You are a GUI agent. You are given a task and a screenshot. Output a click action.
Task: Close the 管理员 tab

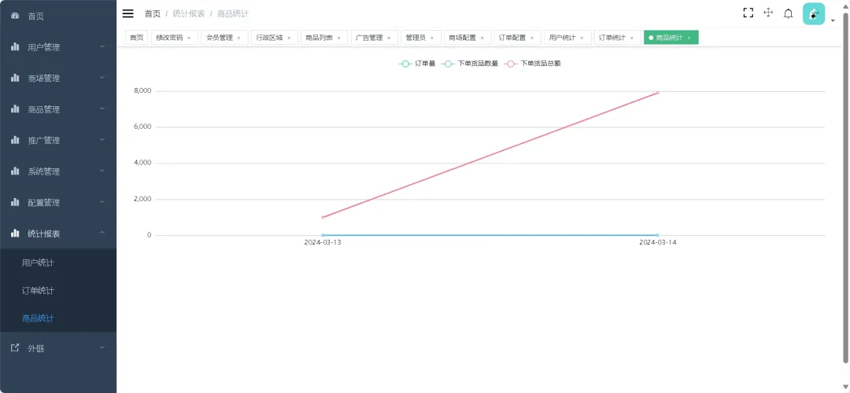coord(431,38)
